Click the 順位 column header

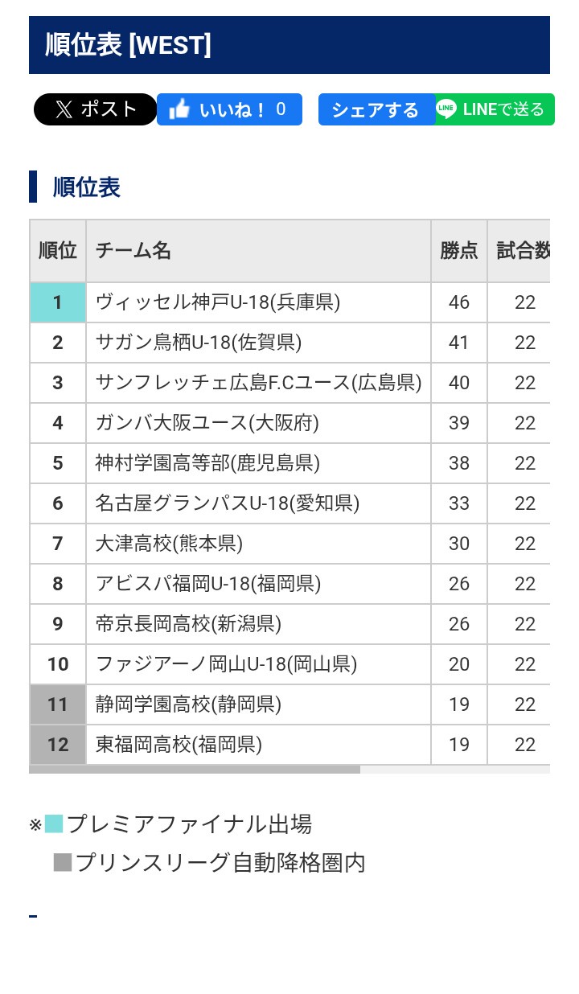pyautogui.click(x=58, y=251)
